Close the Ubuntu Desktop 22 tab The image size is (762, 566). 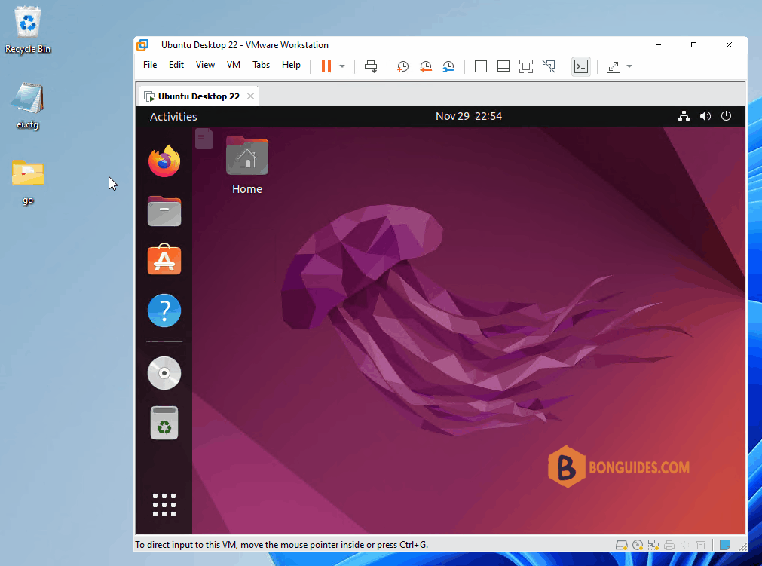250,96
